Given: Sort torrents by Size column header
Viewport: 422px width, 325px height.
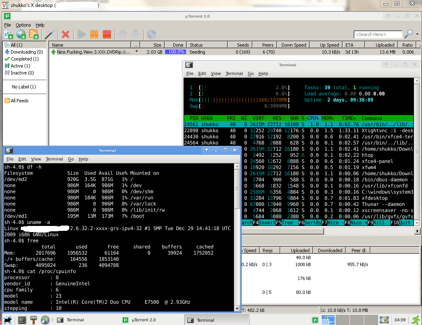Looking at the screenshot, I should [152, 45].
